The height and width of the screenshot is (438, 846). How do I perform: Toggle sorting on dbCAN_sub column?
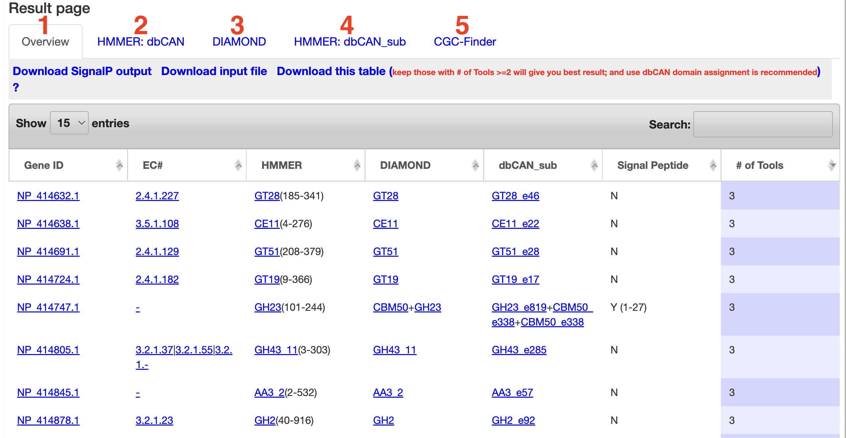pyautogui.click(x=594, y=165)
